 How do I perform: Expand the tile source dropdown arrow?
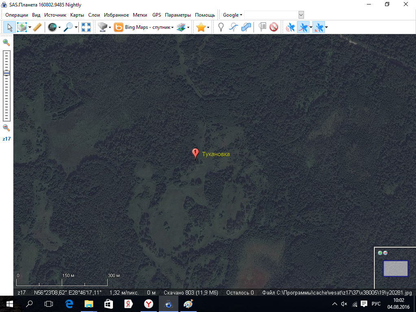110,27
